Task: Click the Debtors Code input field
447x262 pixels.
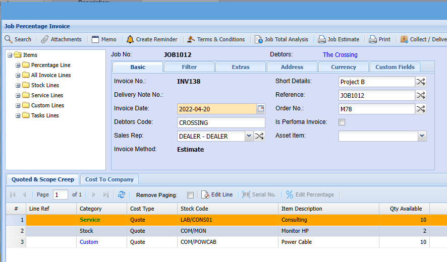Action: (x=221, y=122)
